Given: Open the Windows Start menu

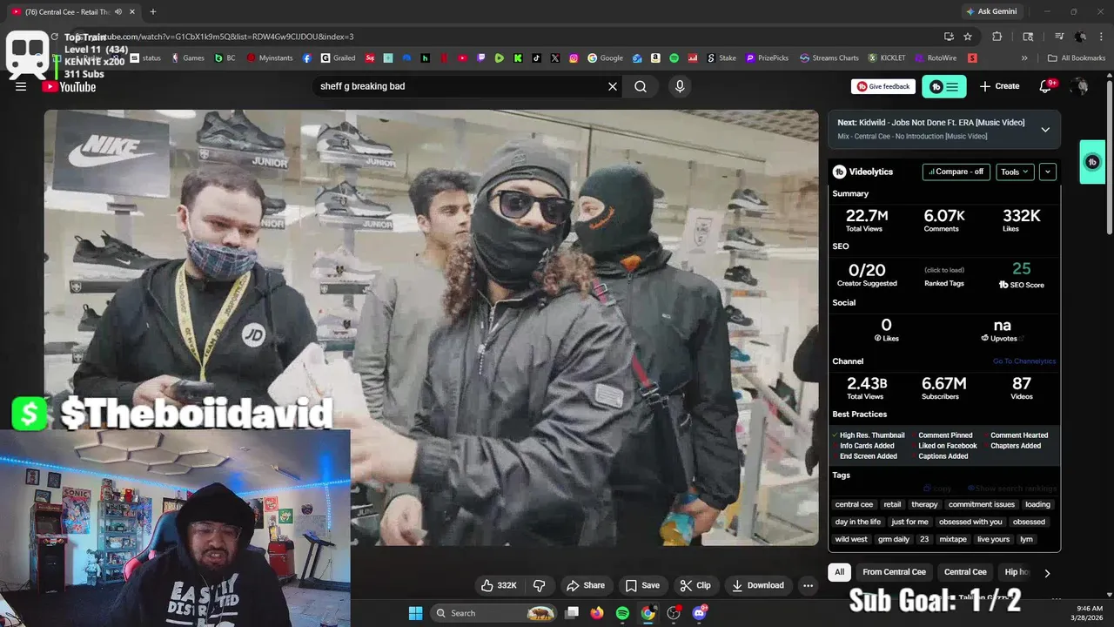Looking at the screenshot, I should [415, 613].
